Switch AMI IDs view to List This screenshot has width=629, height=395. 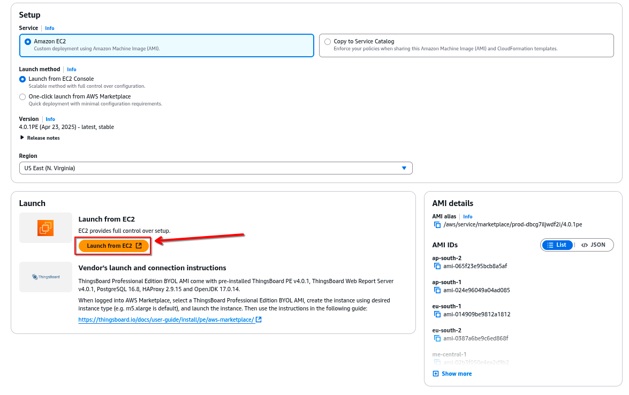point(557,245)
